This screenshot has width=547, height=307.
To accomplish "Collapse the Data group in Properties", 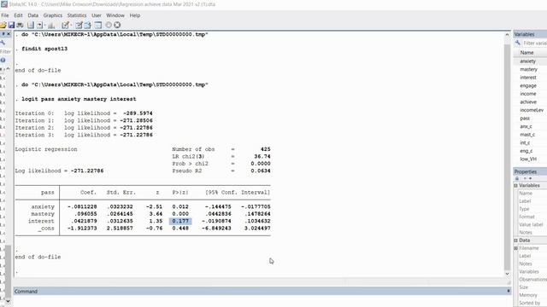I will (x=515, y=240).
